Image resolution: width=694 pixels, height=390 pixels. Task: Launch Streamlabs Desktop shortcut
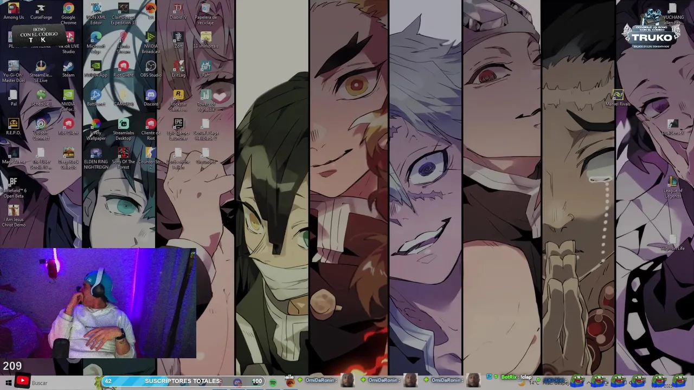coord(124,129)
